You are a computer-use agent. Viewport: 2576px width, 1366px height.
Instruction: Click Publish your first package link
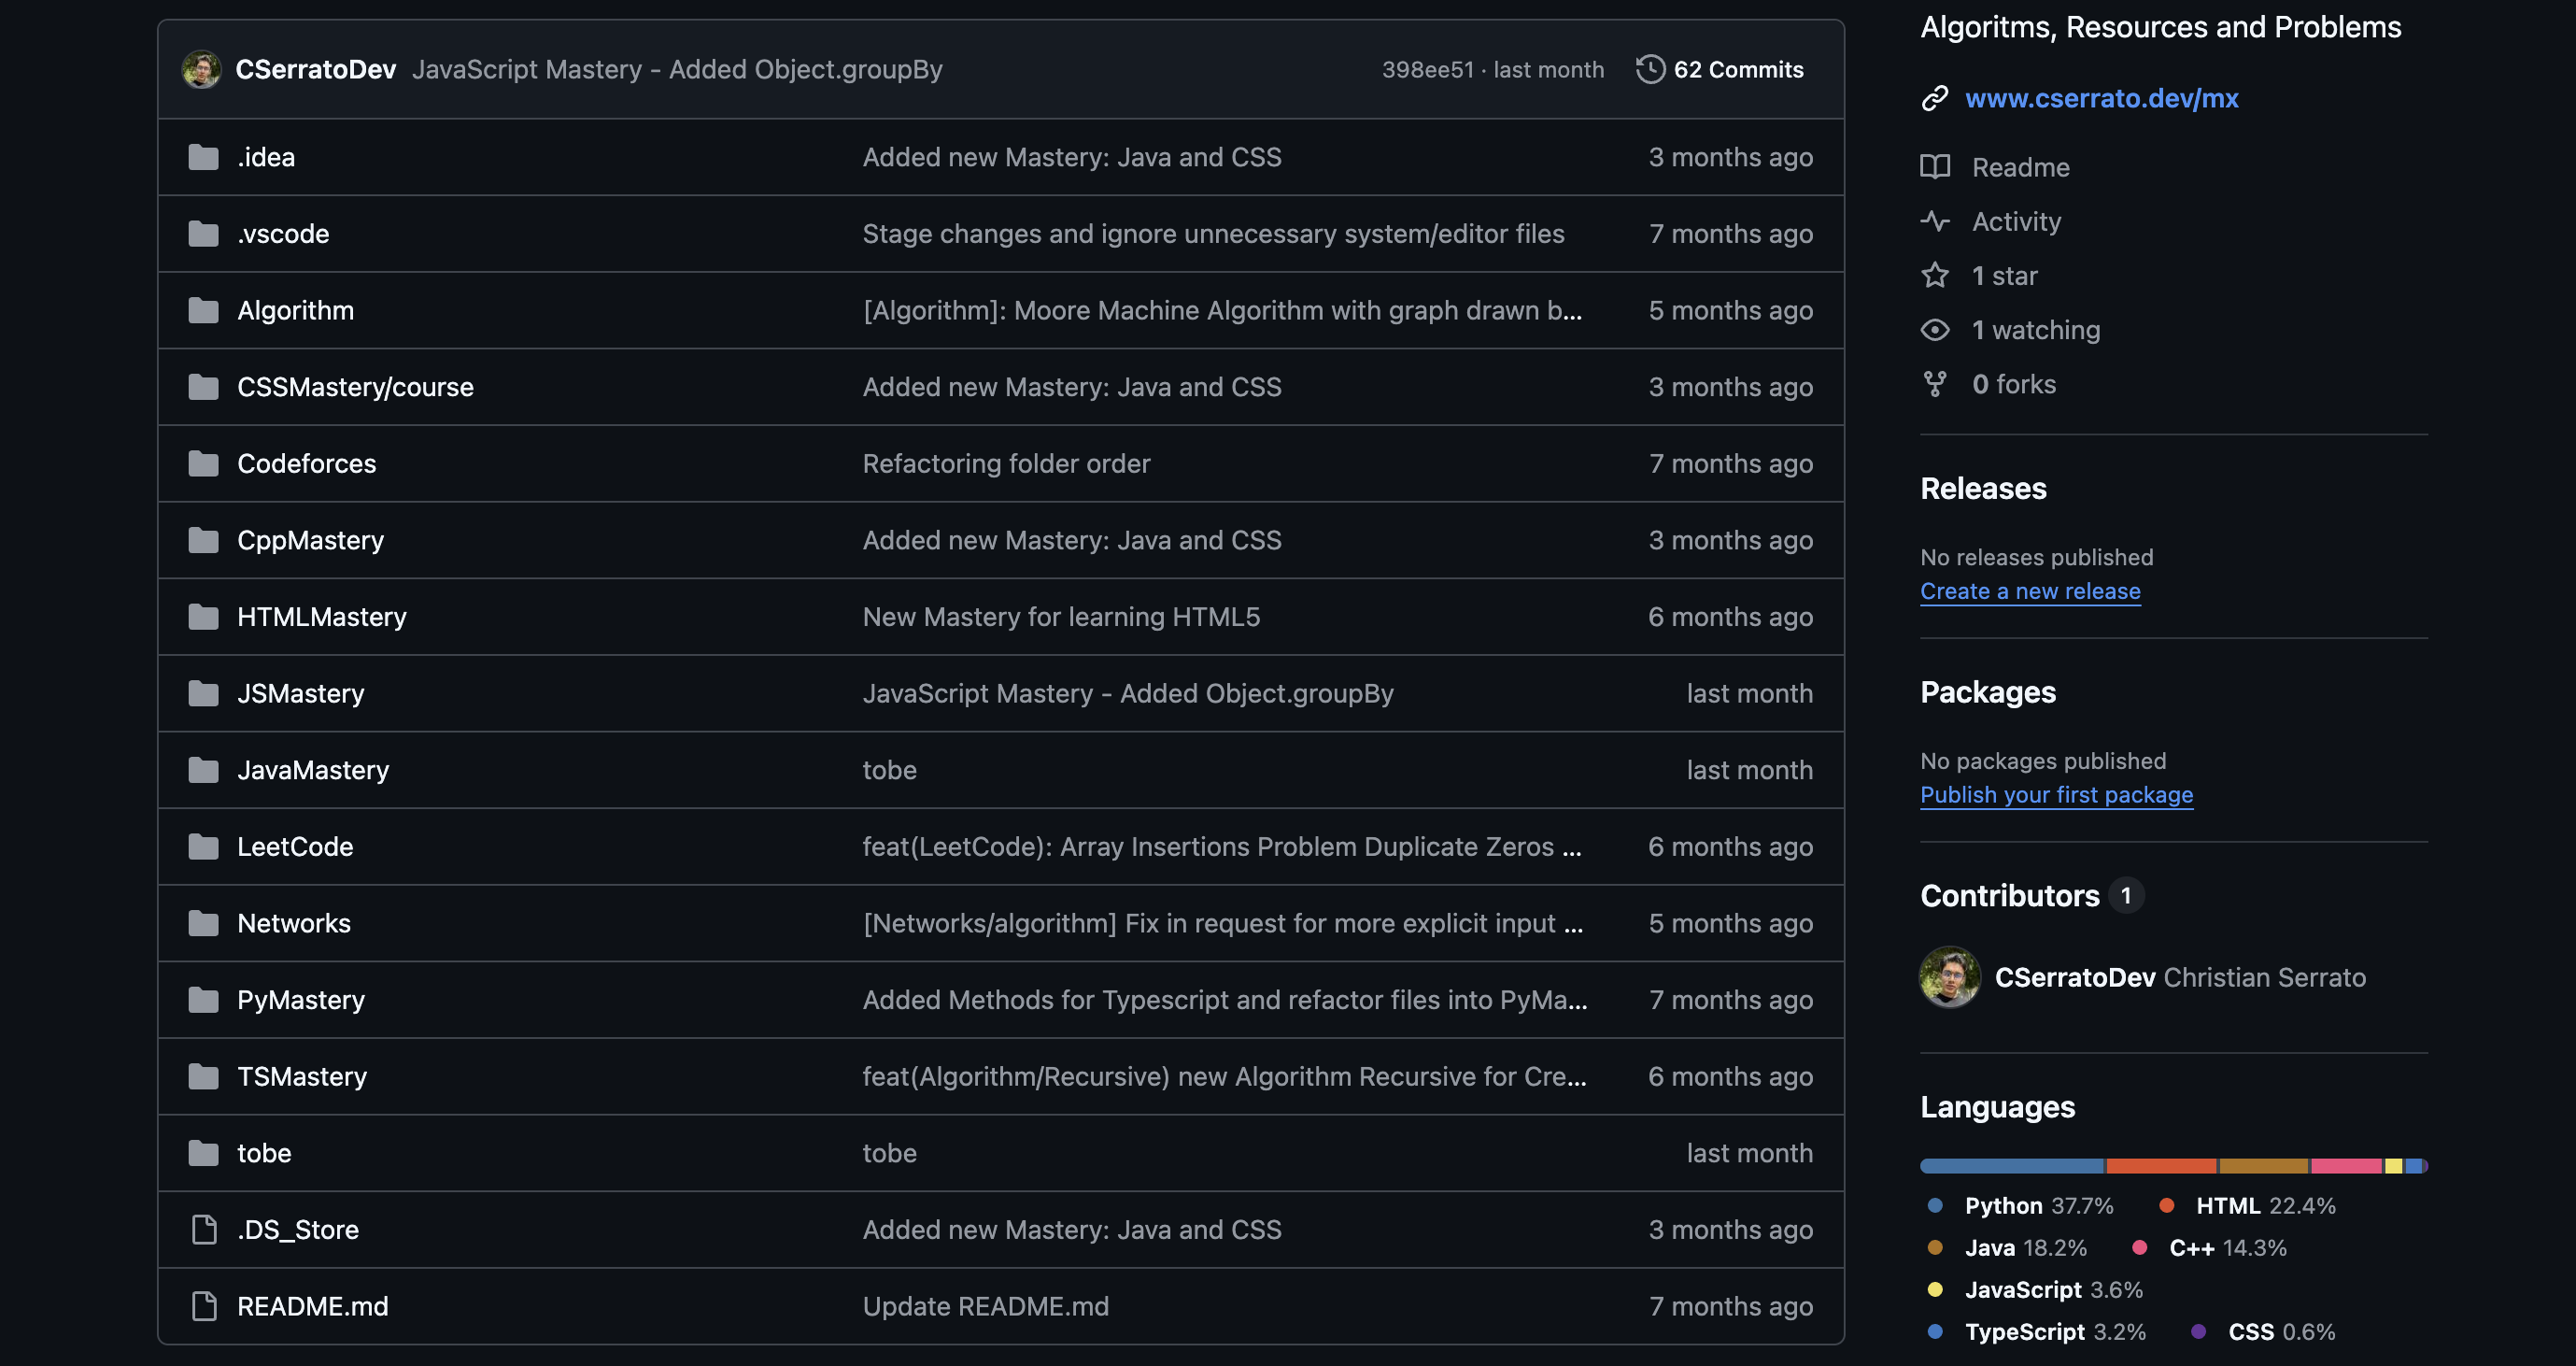tap(2056, 794)
